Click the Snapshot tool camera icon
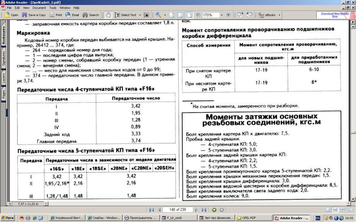Image resolution: width=356 pixels, height=222 pixels. click(146, 15)
